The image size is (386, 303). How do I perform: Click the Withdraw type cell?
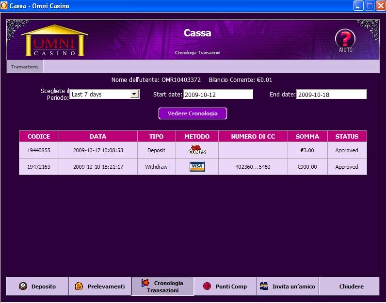[x=156, y=167]
